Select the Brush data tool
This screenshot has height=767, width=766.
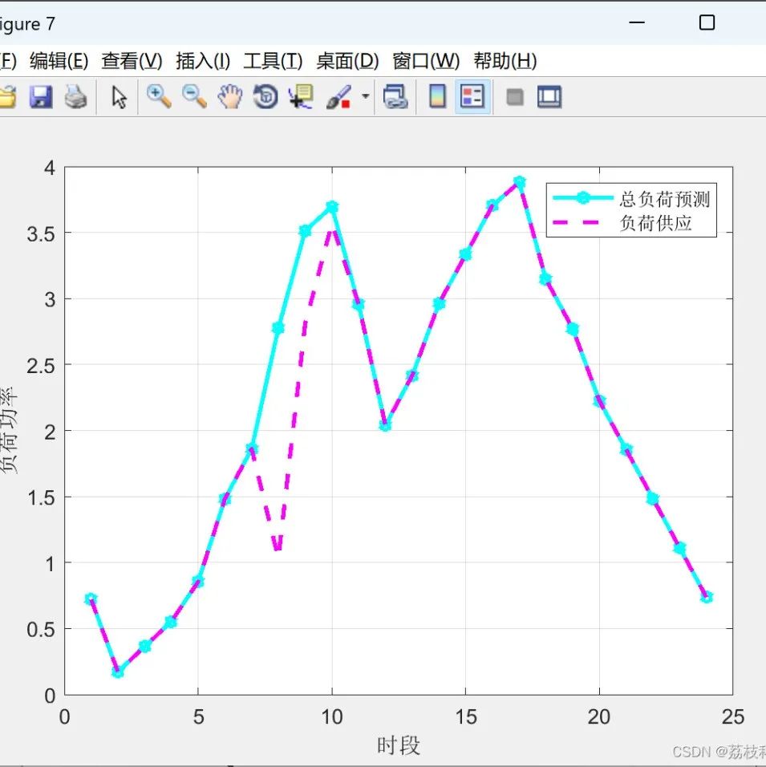pos(338,96)
